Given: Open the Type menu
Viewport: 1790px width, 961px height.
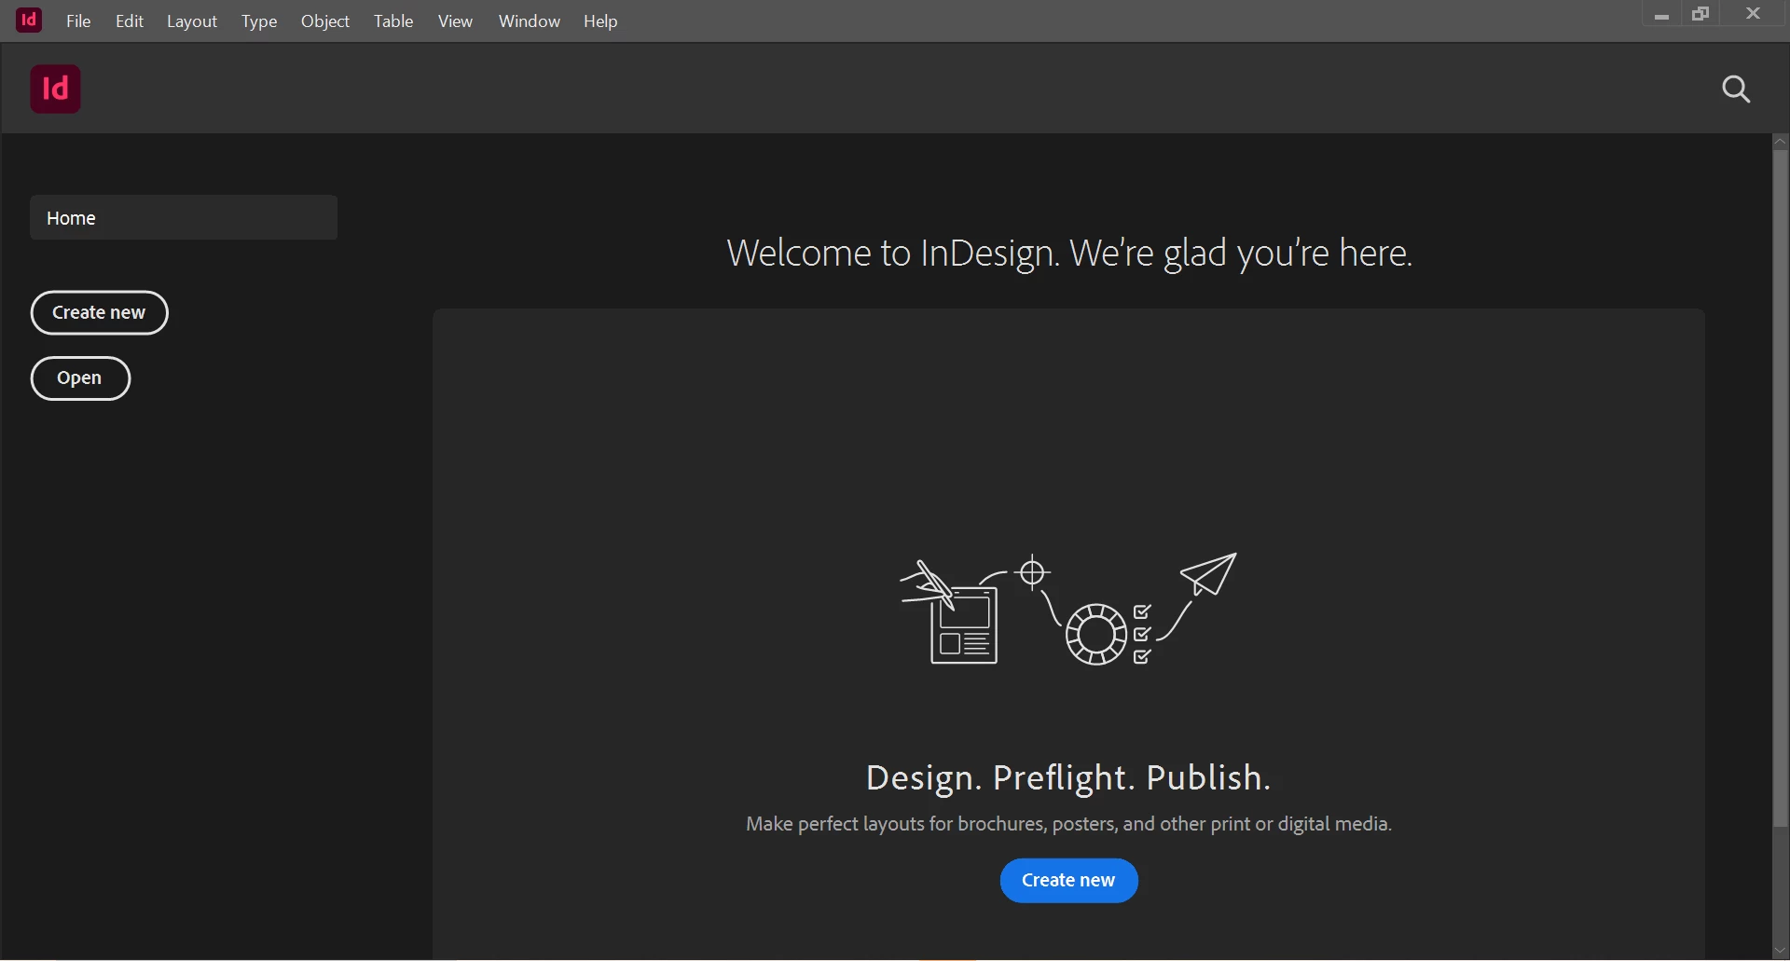Looking at the screenshot, I should click(x=259, y=21).
